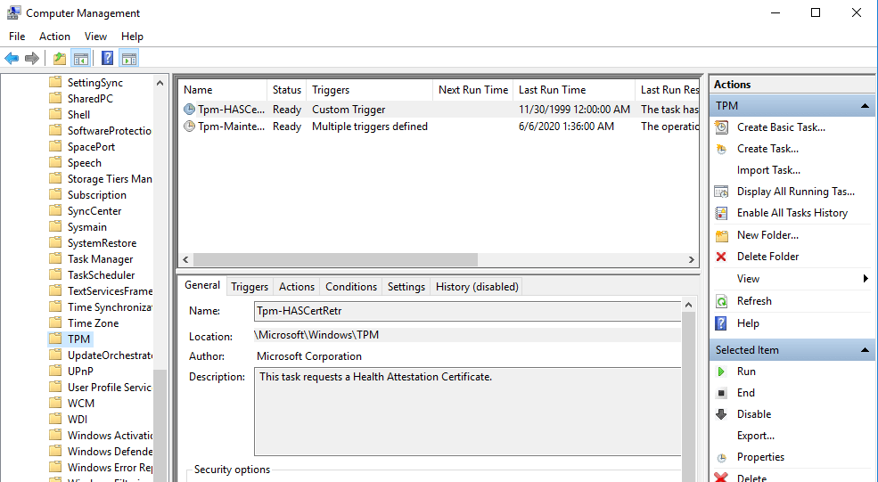Open the Help menu
This screenshot has height=482, width=878.
[x=132, y=37]
